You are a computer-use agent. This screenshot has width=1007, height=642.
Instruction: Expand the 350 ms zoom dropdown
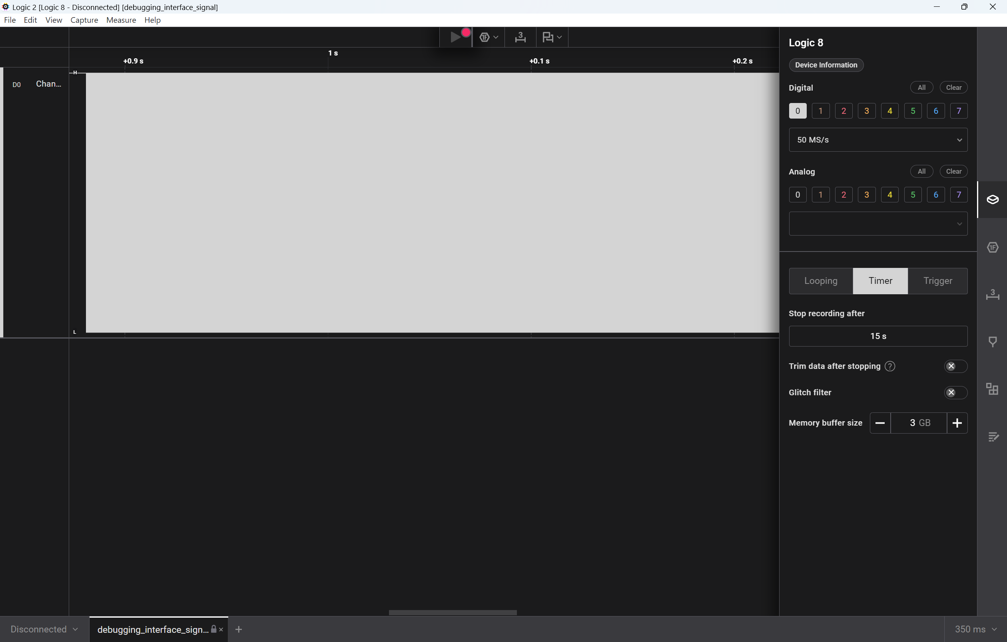(x=975, y=630)
